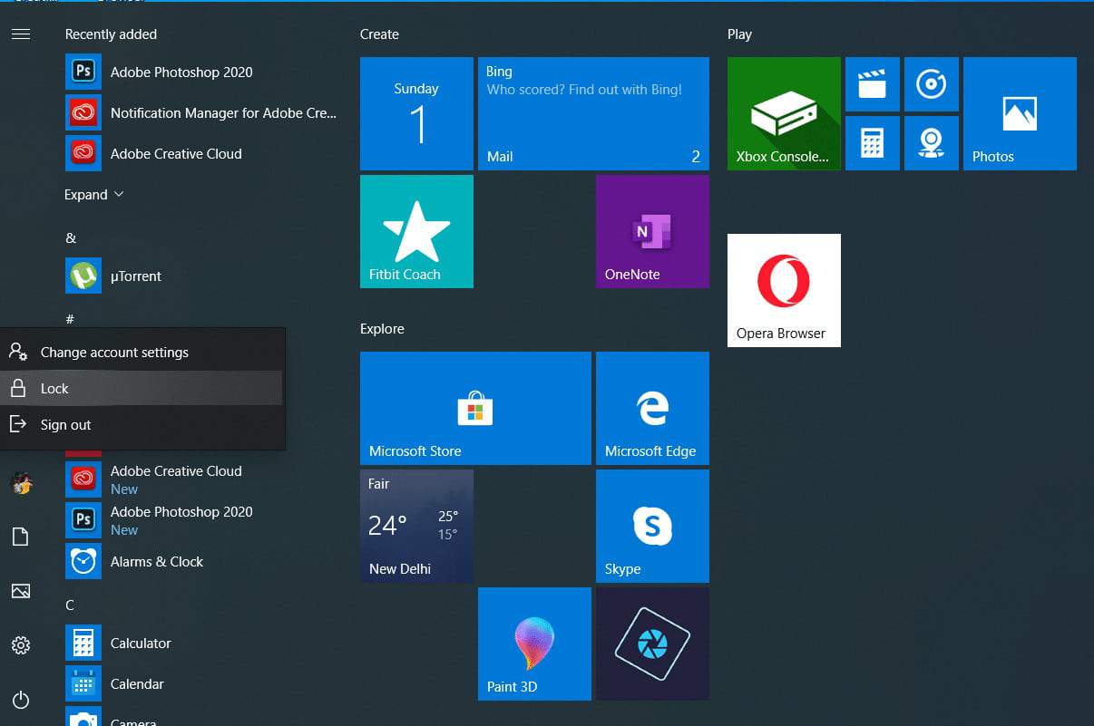Open the Photos tile
Screen dimensions: 1094x726
(x=1020, y=113)
